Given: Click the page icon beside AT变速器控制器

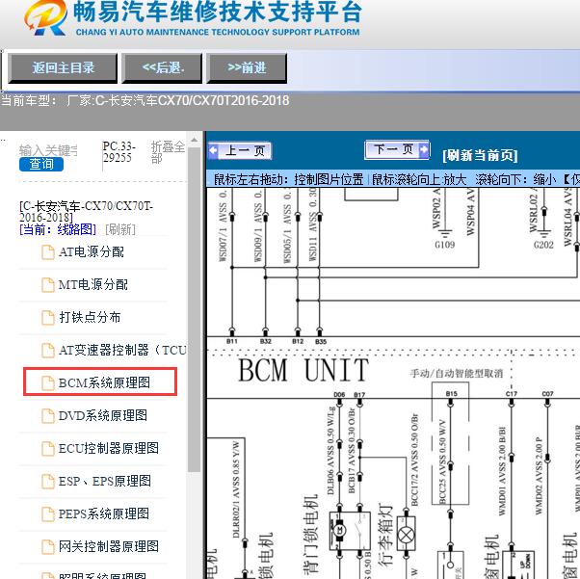Looking at the screenshot, I should tap(48, 350).
